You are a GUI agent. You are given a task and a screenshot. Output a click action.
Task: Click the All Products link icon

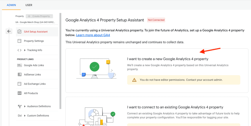tap(19, 93)
